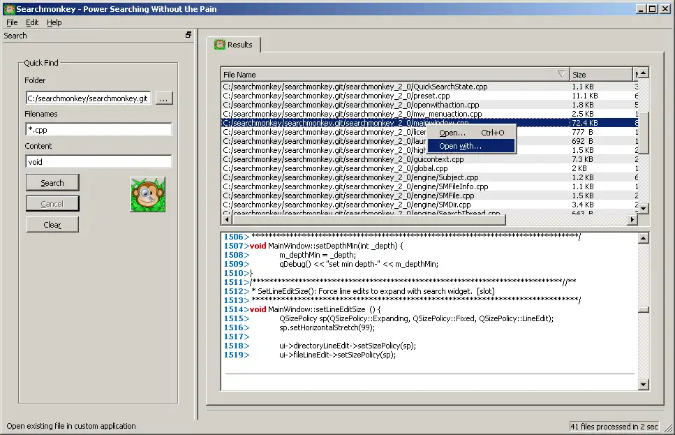675x435 pixels.
Task: Choose Open with... from context menu
Action: [471, 146]
